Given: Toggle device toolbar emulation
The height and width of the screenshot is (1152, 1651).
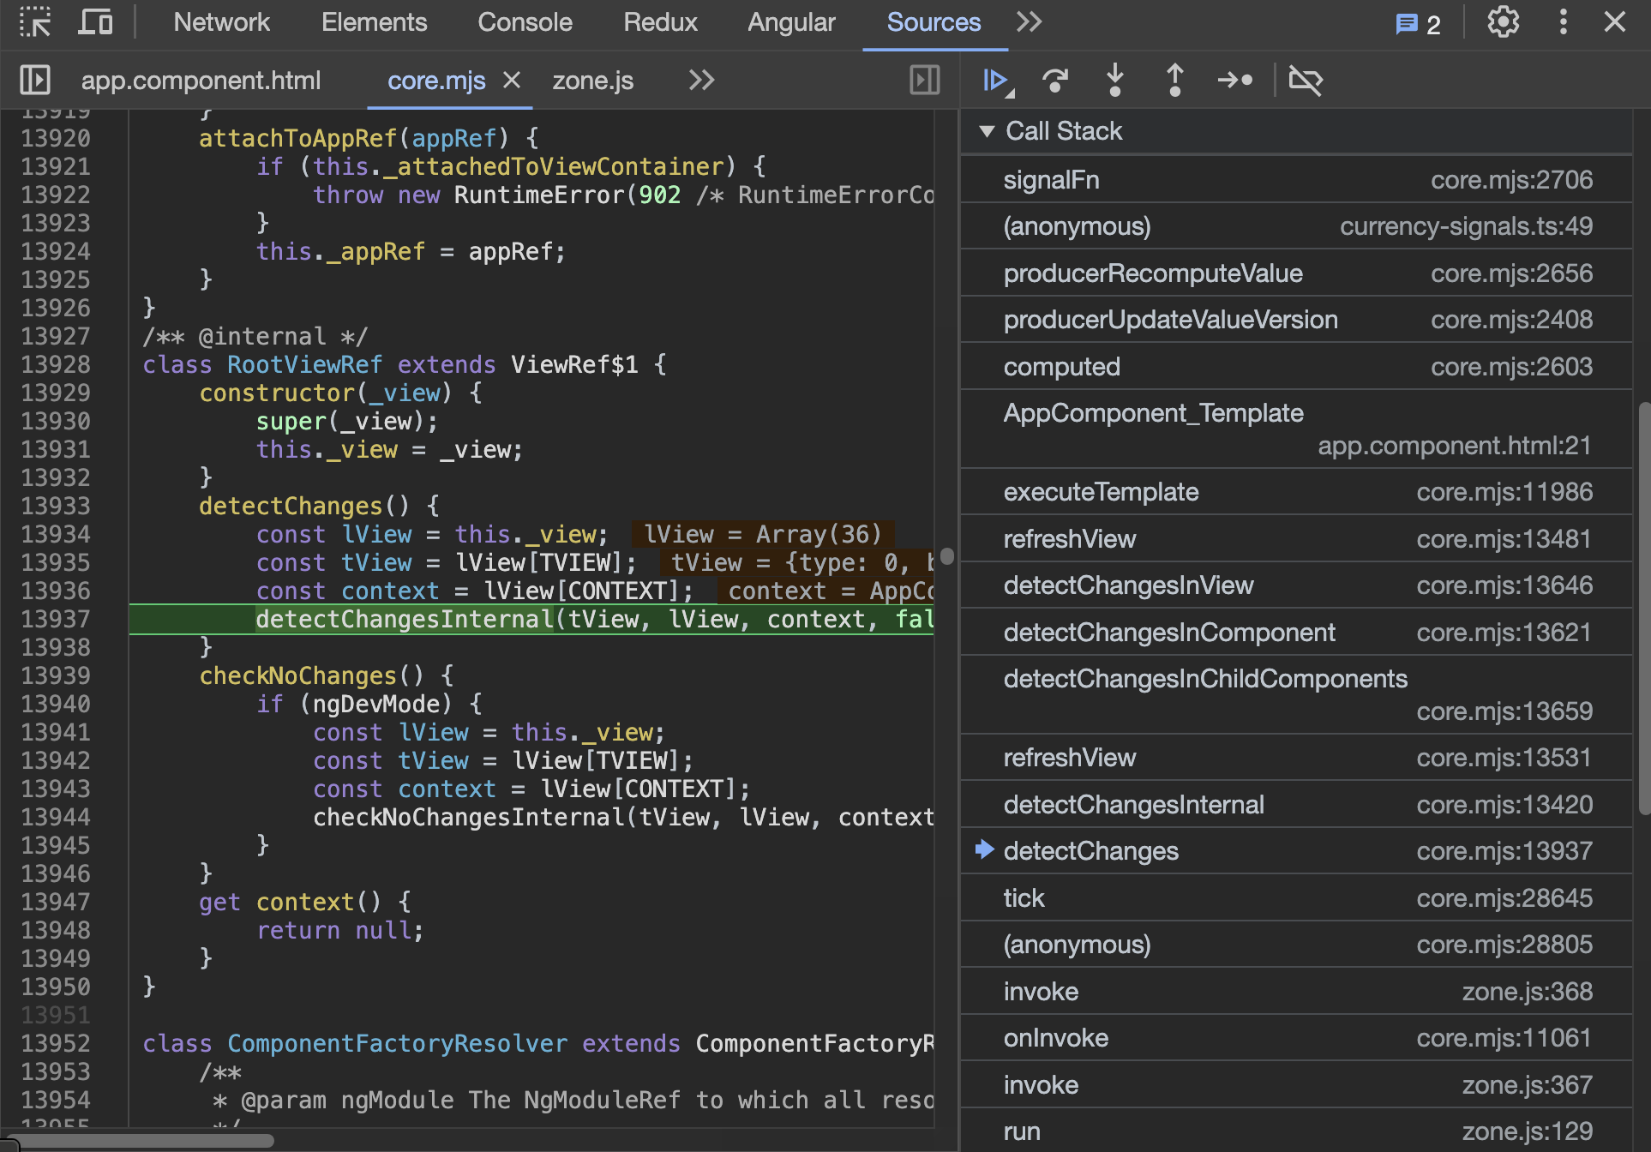Looking at the screenshot, I should click(94, 22).
